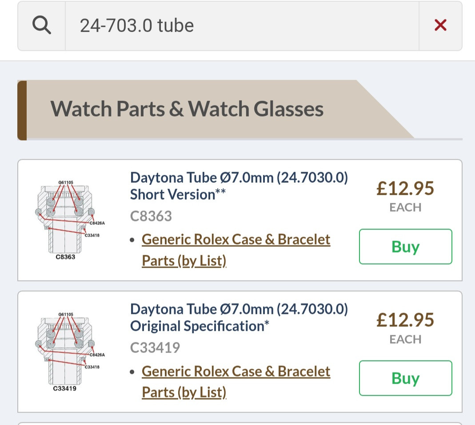Image resolution: width=475 pixels, height=425 pixels.
Task: Click the £12.95 price of item C33419
Action: click(x=405, y=320)
